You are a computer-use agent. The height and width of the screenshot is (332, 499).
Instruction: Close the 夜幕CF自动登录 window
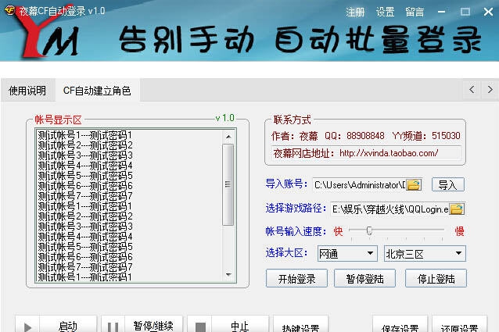(x=488, y=12)
